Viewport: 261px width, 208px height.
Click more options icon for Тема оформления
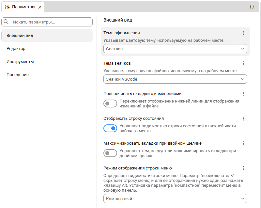tap(243, 33)
